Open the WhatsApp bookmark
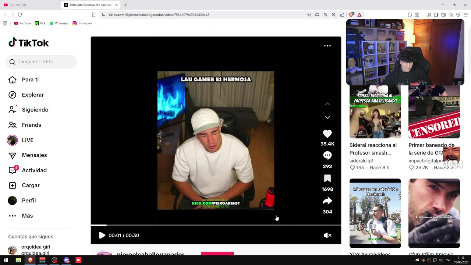The width and height of the screenshot is (471, 265). coord(59,23)
